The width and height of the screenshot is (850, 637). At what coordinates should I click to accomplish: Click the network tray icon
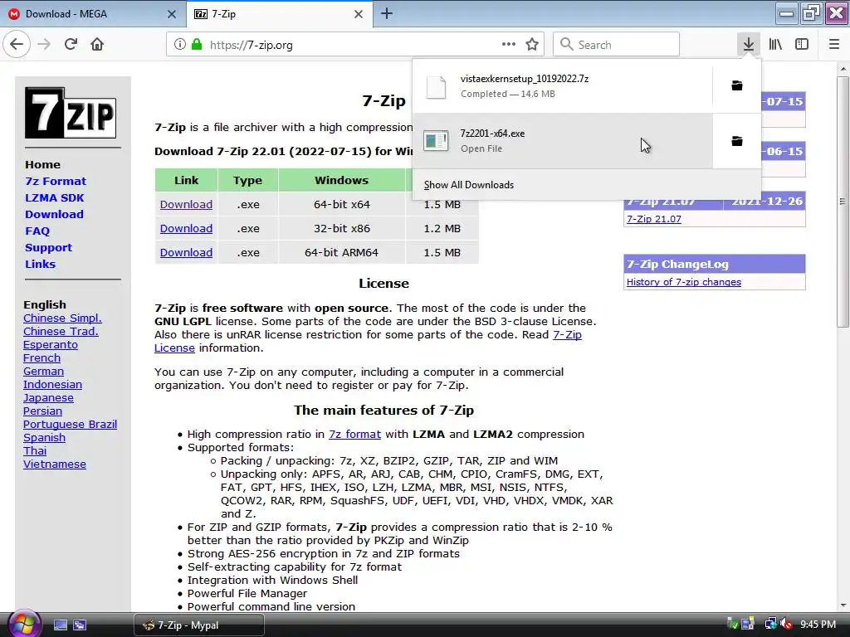coord(770,625)
